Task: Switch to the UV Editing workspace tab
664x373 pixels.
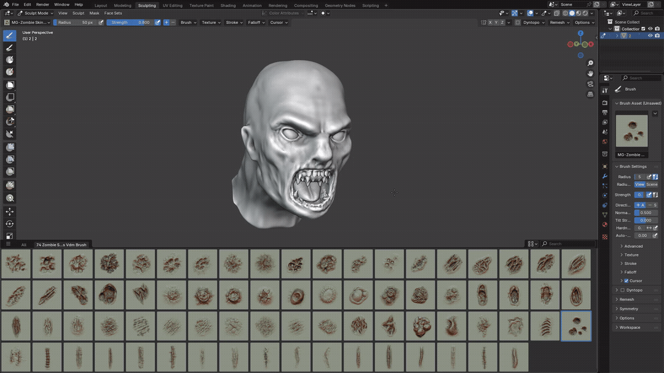Action: 172,6
